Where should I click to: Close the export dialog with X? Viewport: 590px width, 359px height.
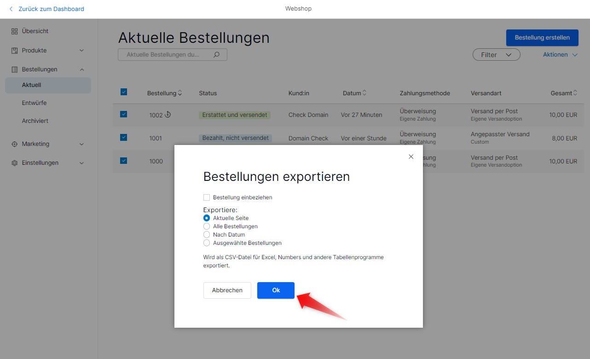click(411, 157)
